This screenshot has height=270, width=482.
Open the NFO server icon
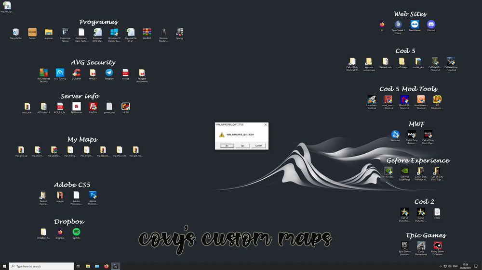(77, 108)
